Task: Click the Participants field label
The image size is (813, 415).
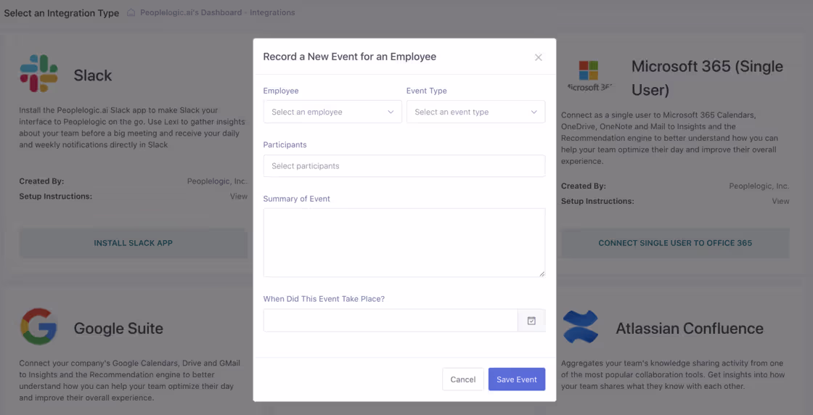Action: 285,144
